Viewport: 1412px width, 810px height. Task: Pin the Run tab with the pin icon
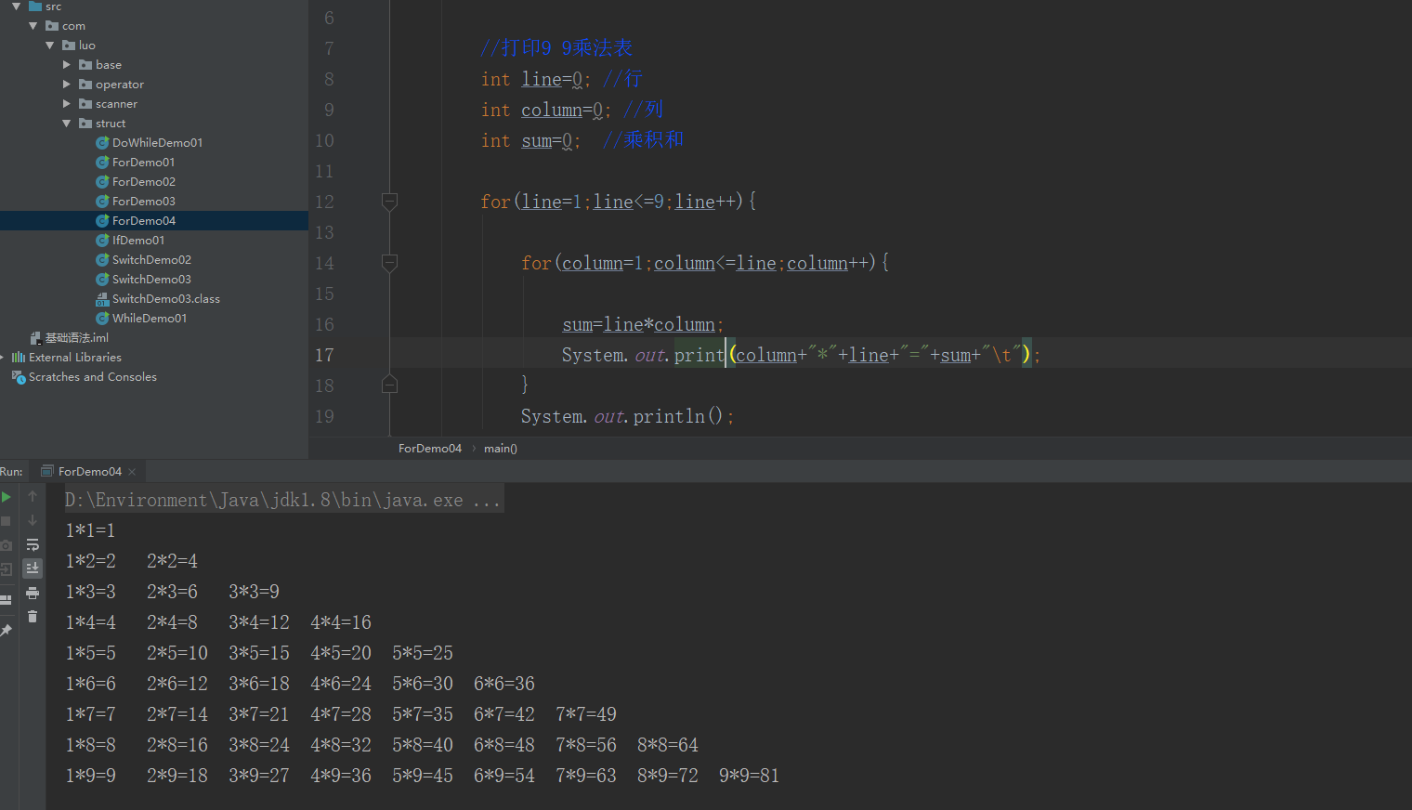pyautogui.click(x=7, y=630)
